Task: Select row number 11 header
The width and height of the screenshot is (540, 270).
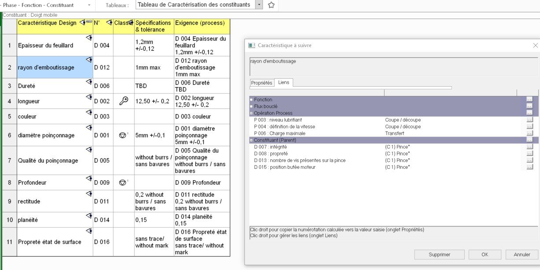Action: 9,242
